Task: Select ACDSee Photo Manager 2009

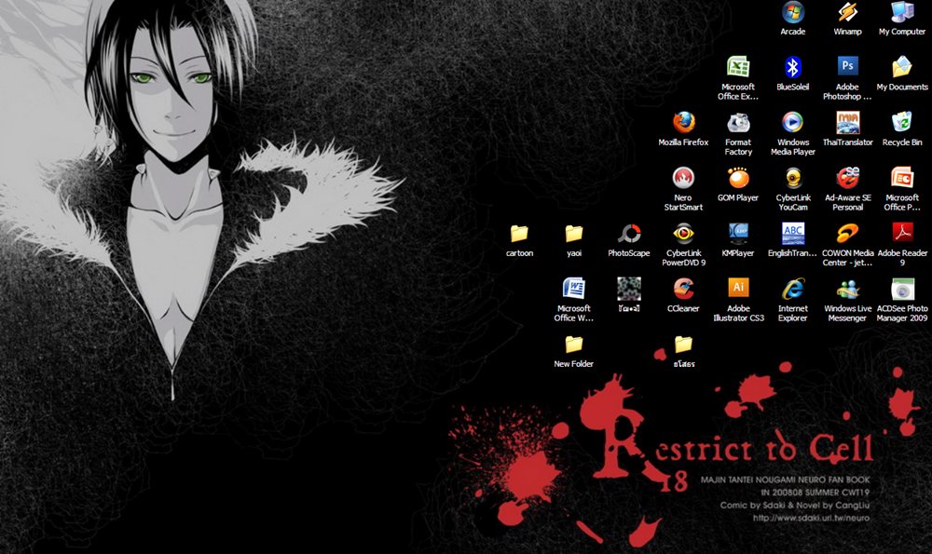Action: tap(902, 288)
